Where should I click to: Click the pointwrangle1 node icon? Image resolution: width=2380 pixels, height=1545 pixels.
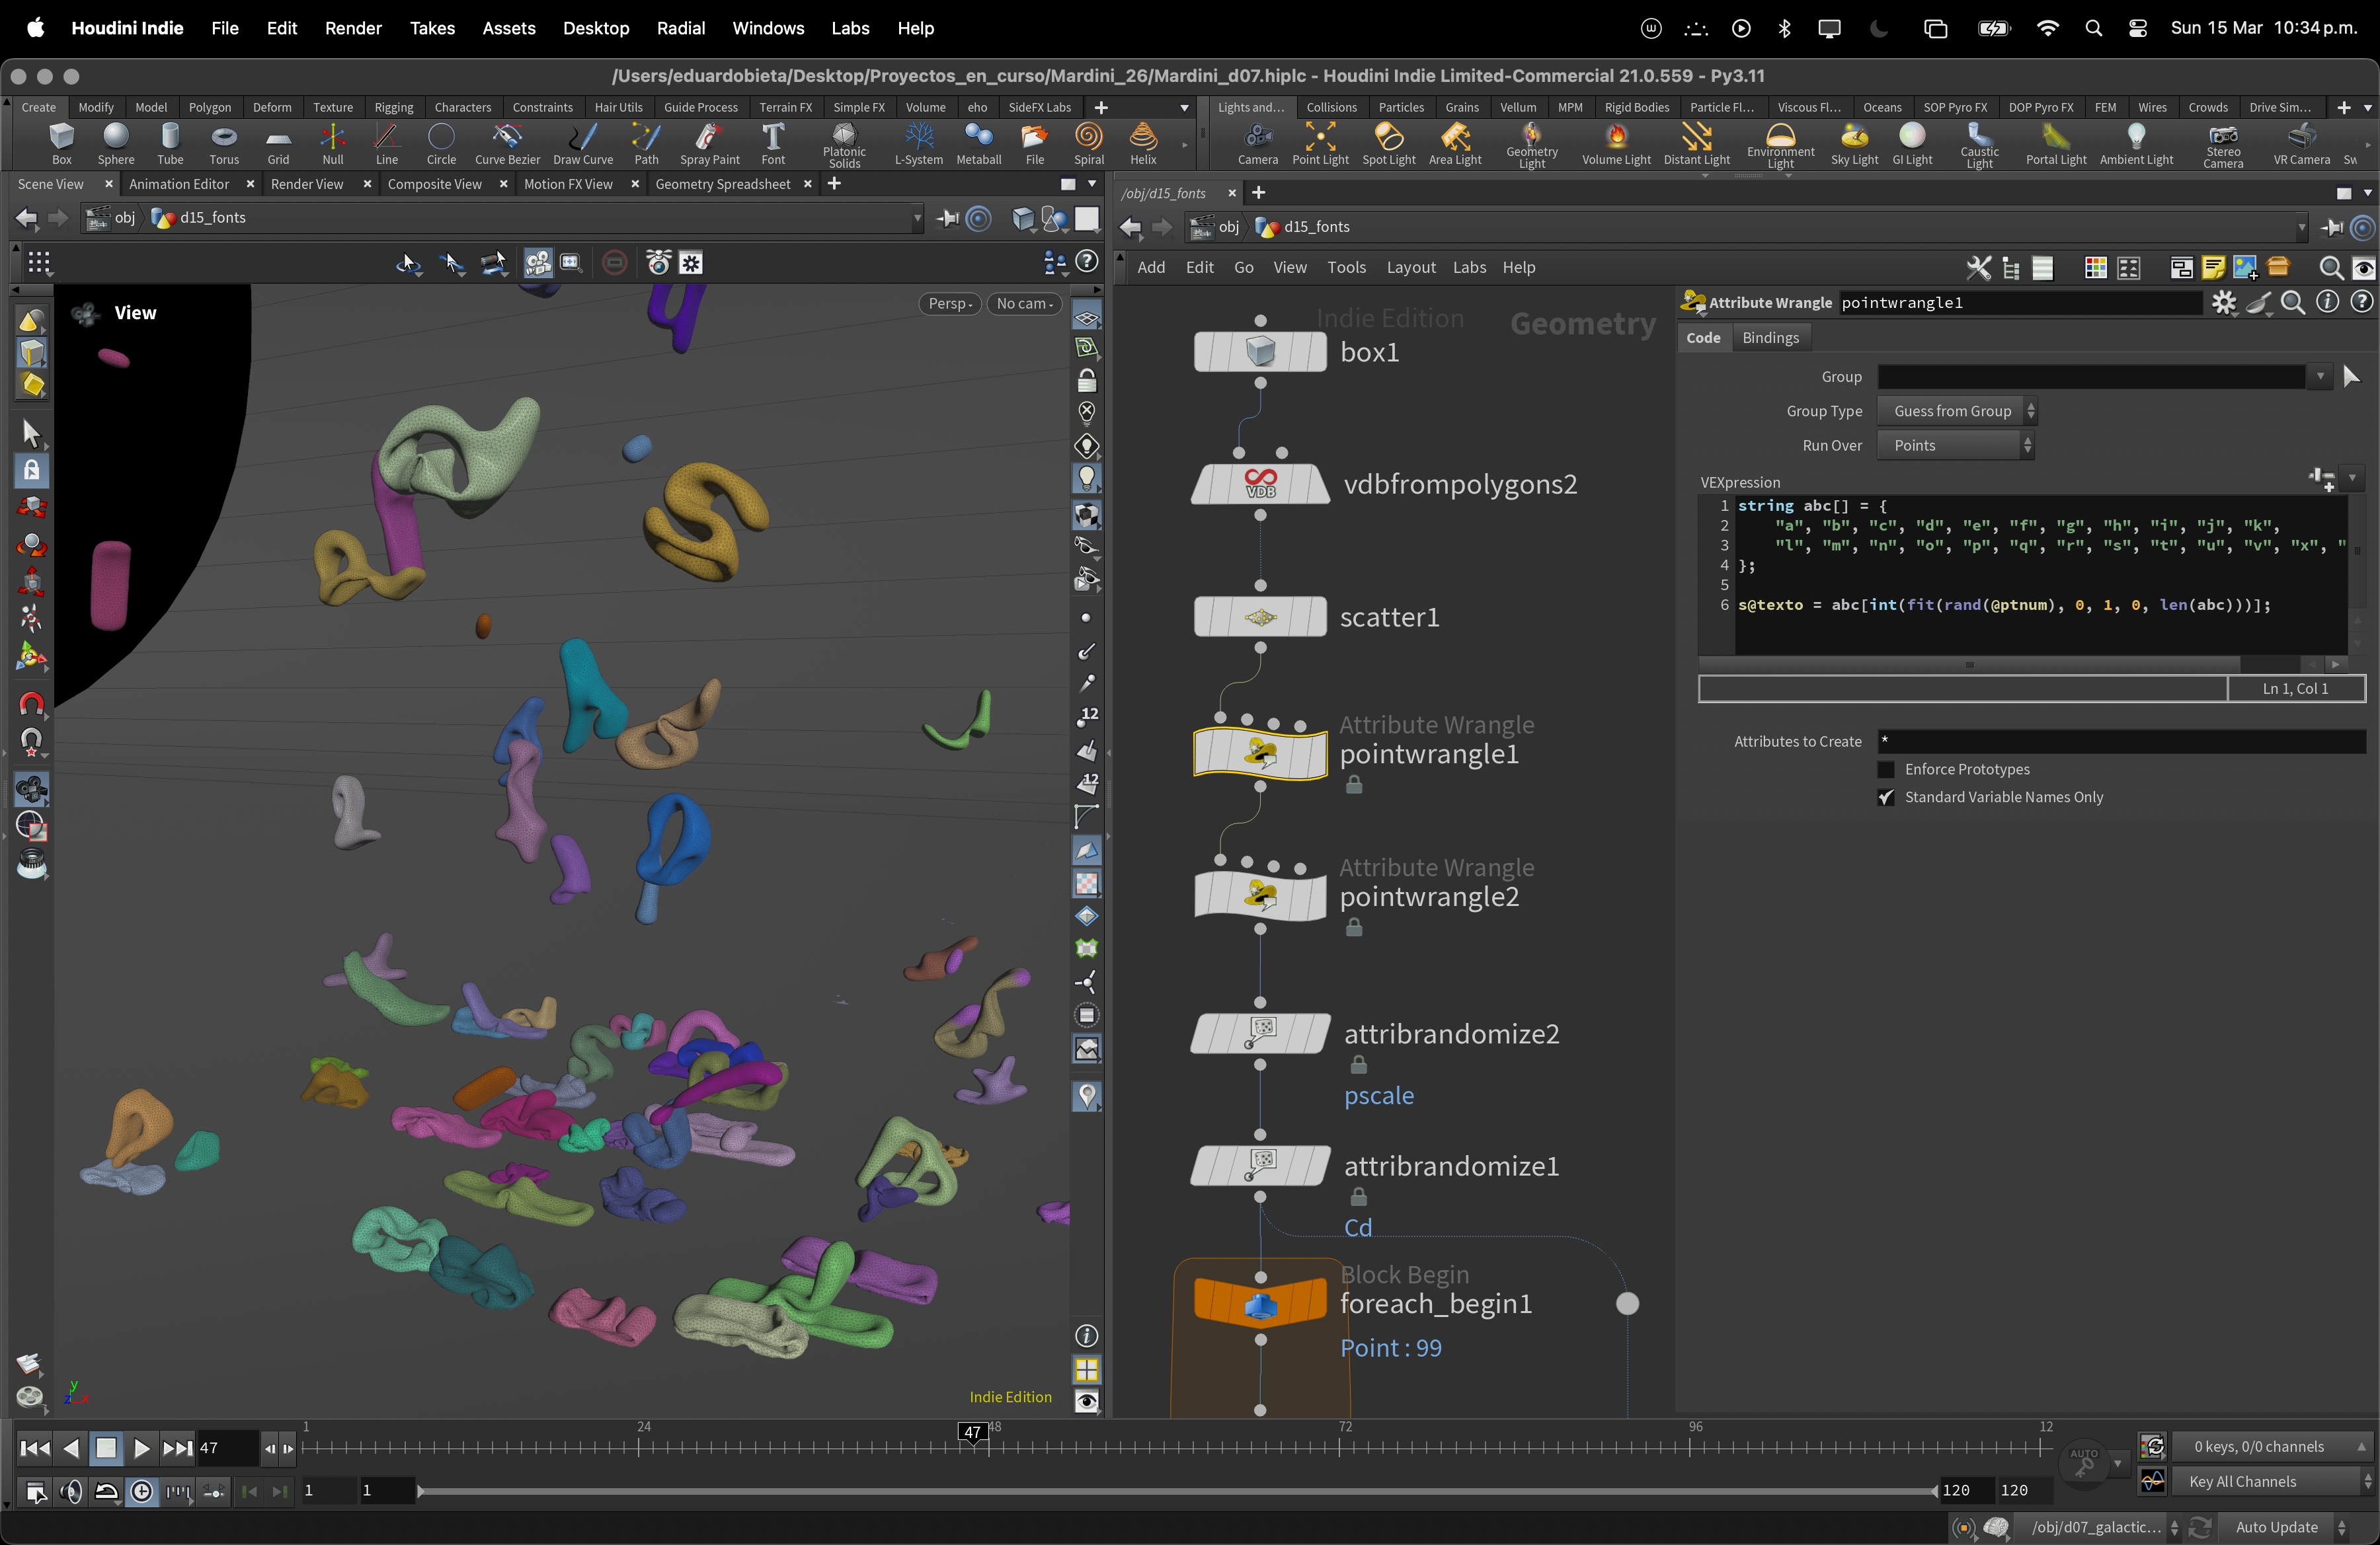tap(1259, 753)
